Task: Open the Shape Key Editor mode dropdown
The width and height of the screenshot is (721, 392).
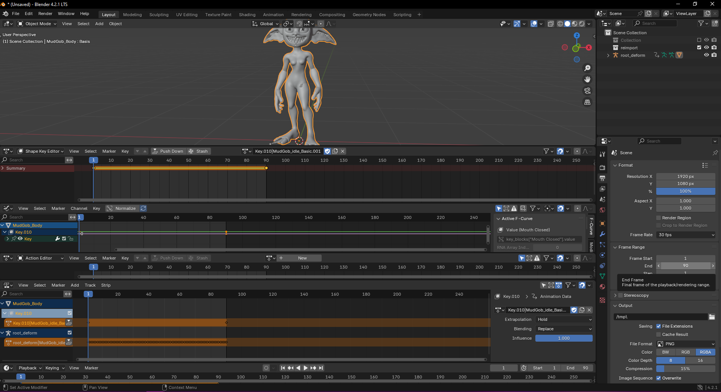Action: pyautogui.click(x=41, y=151)
